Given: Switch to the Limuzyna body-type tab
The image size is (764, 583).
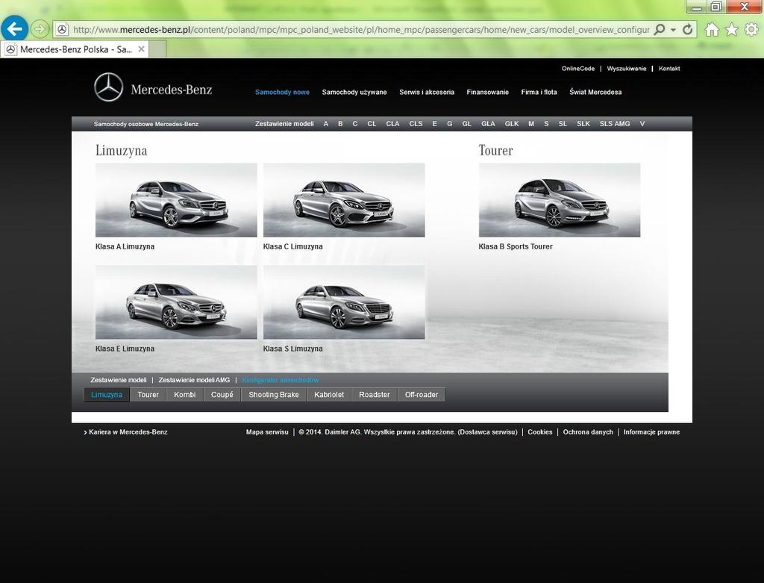Looking at the screenshot, I should pyautogui.click(x=107, y=395).
